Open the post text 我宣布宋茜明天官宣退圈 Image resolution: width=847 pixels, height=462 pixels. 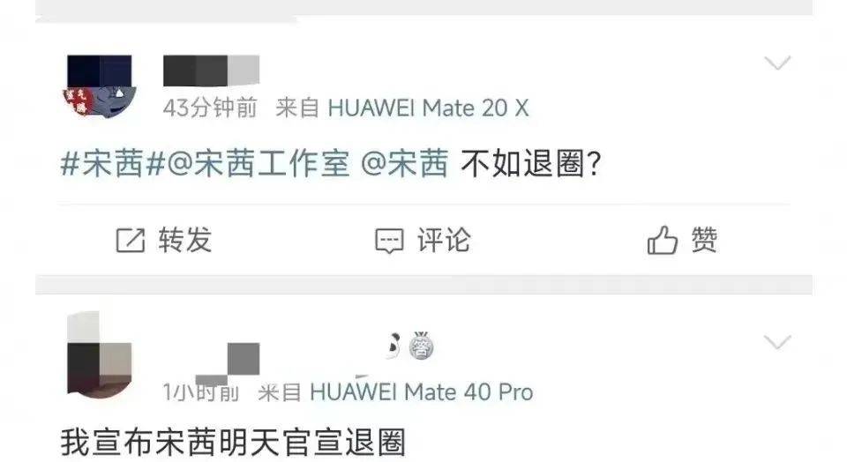(x=233, y=443)
